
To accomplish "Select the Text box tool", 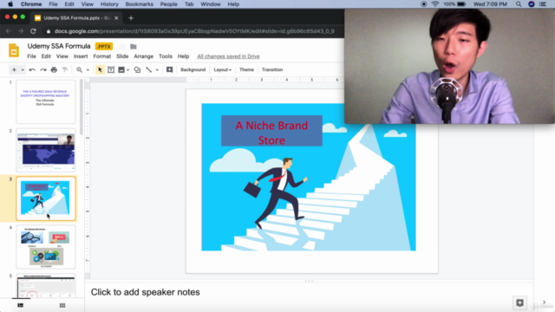I will coord(111,69).
